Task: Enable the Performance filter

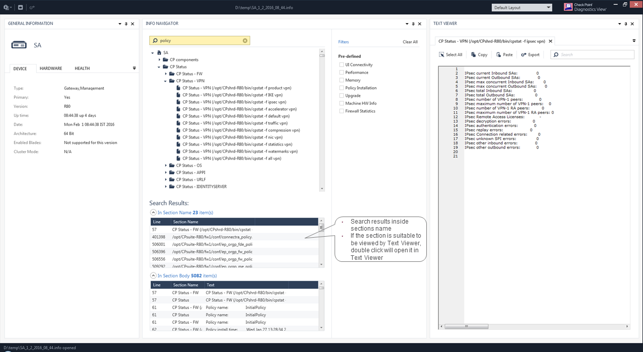Action: [x=342, y=73]
